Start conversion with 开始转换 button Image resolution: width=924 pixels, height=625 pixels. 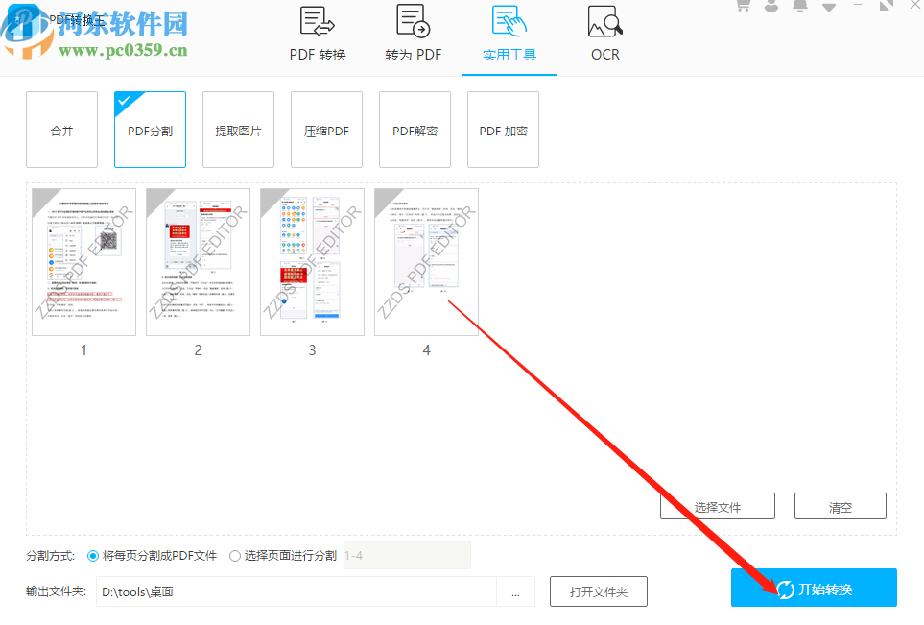814,588
